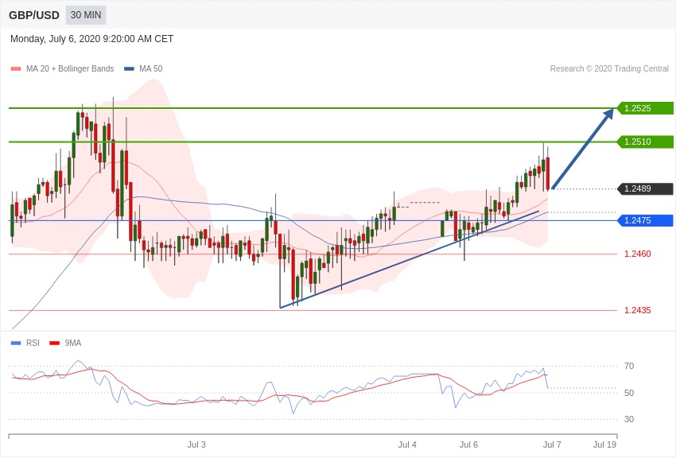Click the green 1.2510 resistance price tag
This screenshot has width=676, height=458.
(x=645, y=142)
